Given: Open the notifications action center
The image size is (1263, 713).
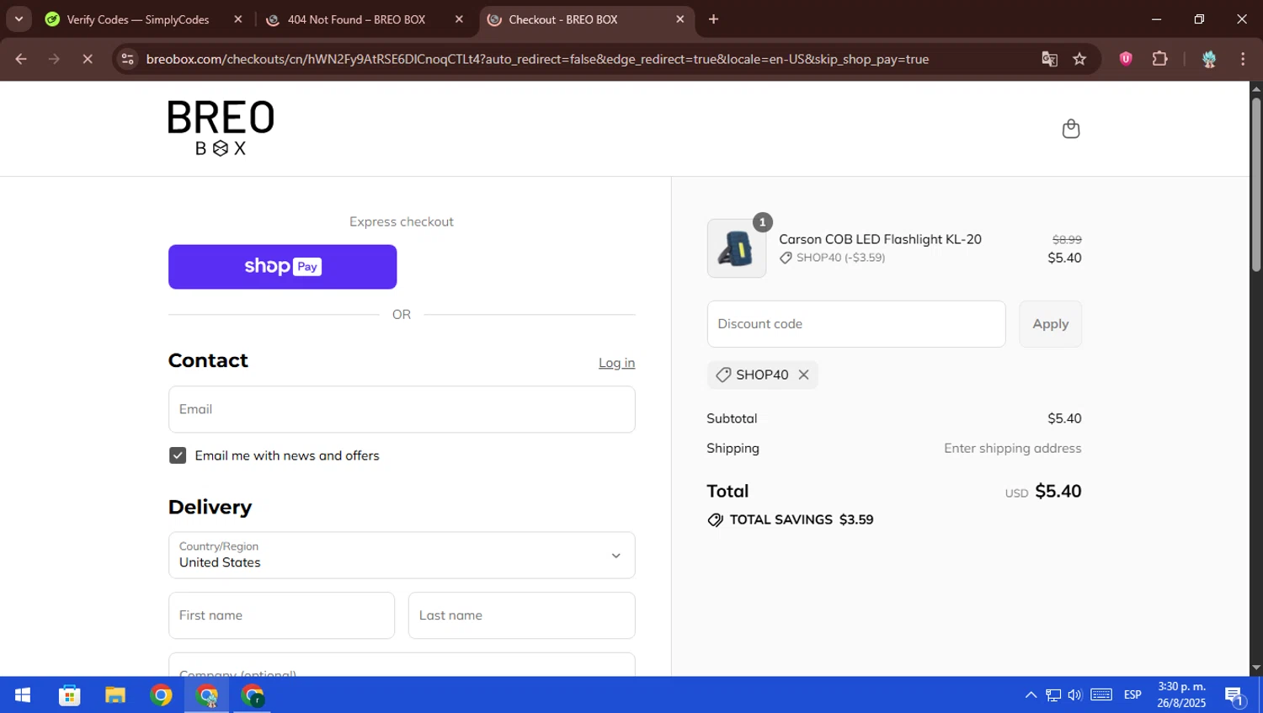Looking at the screenshot, I should coord(1234,695).
